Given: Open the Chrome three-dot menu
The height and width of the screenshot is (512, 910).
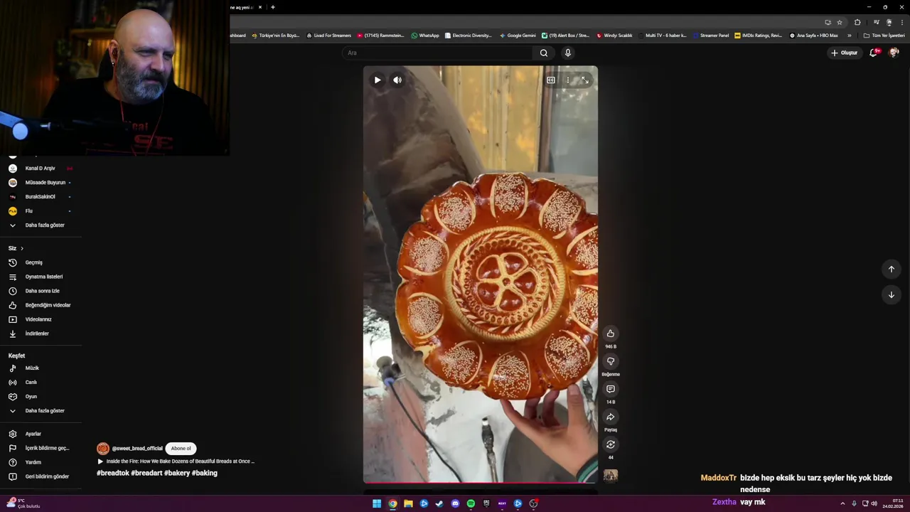Looking at the screenshot, I should coord(902,22).
